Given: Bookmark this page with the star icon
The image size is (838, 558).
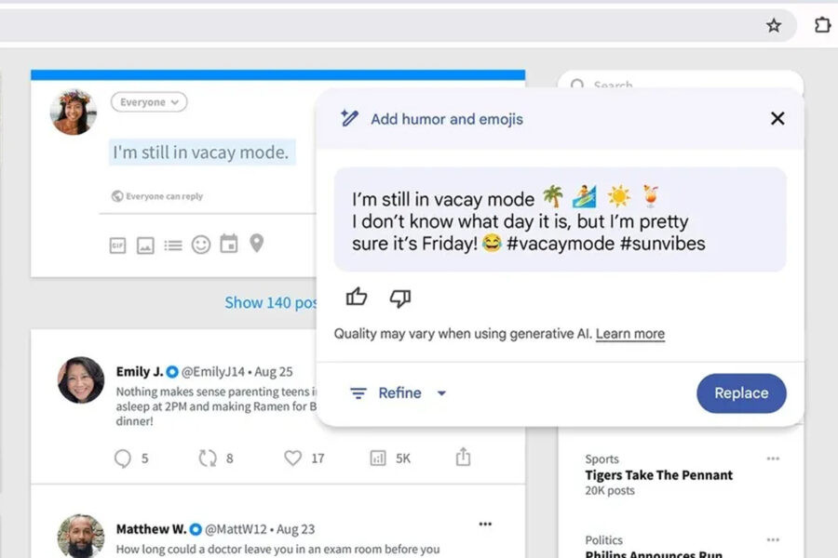Looking at the screenshot, I should (x=774, y=25).
